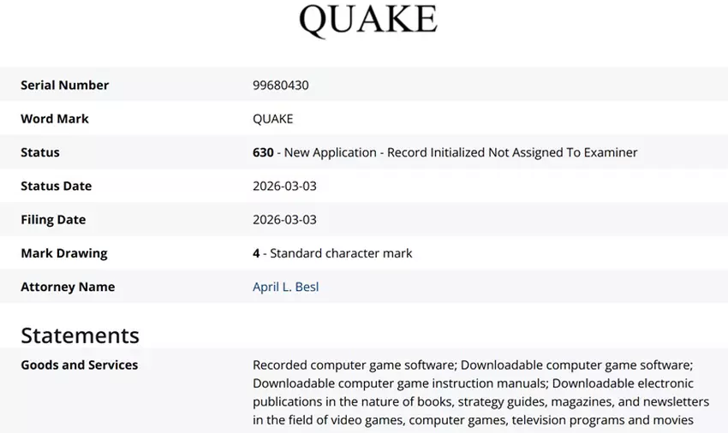This screenshot has height=433, width=728.
Task: Select the serial number 99680430
Action: (x=280, y=86)
